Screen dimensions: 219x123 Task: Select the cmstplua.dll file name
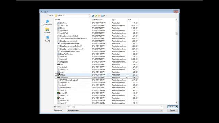(x=64, y=101)
